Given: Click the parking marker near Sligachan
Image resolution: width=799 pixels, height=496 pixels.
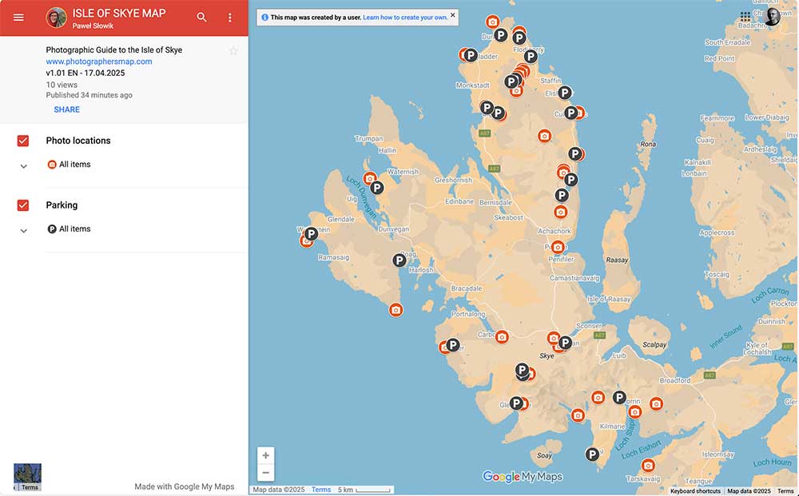Looking at the screenshot, I should pos(565,343).
